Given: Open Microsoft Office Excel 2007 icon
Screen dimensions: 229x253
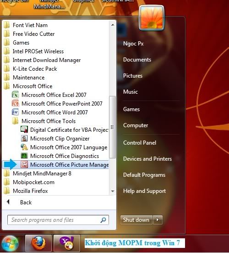Looking at the screenshot, I should (x=15, y=95).
